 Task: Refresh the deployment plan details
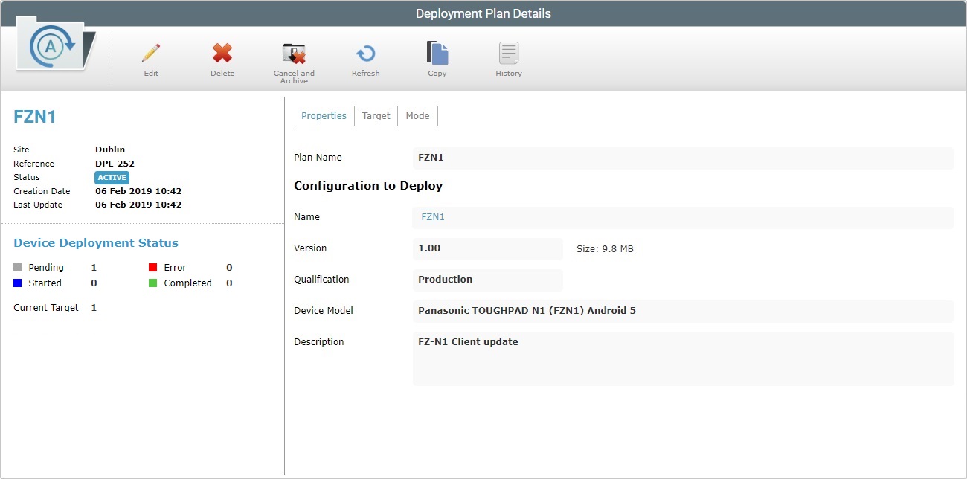(365, 54)
